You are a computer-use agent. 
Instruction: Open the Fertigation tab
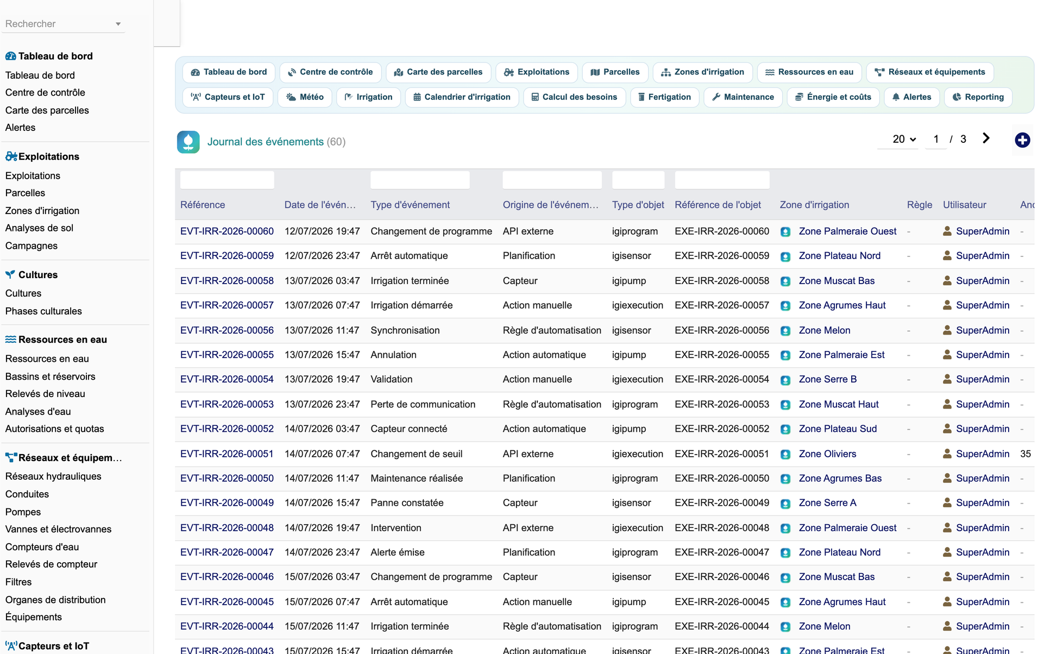[x=664, y=97]
